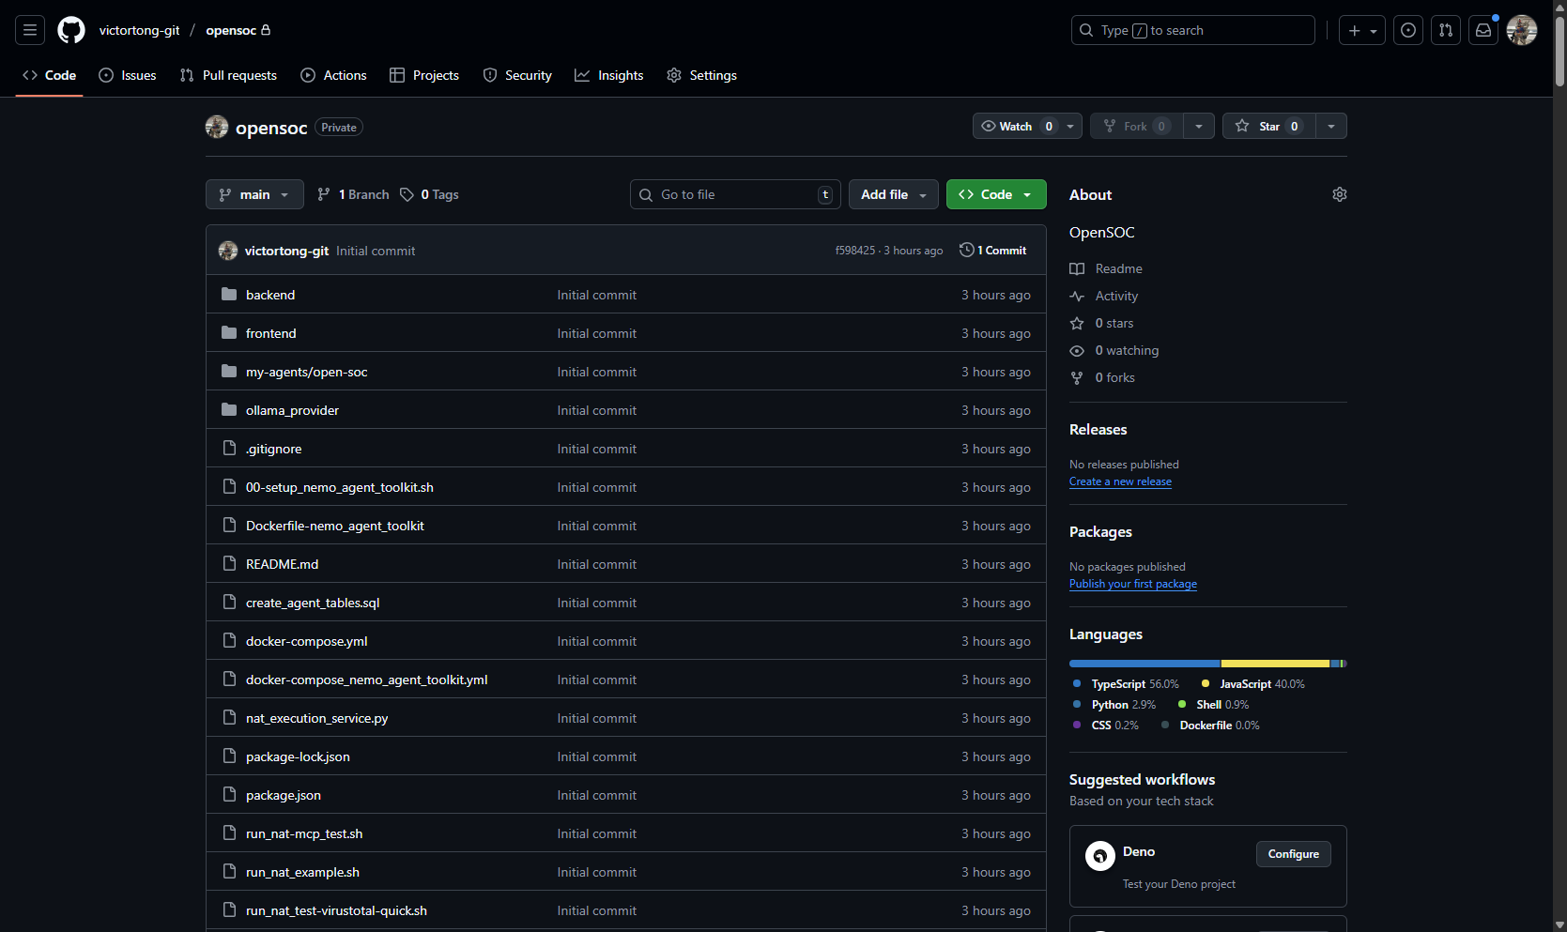Expand the green Code dropdown button
The image size is (1567, 932).
(x=996, y=194)
